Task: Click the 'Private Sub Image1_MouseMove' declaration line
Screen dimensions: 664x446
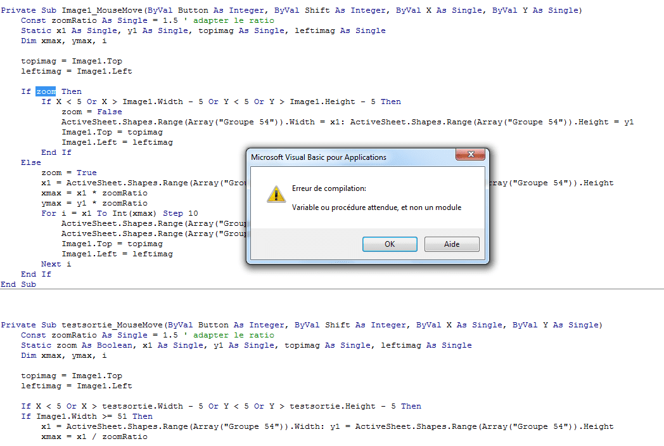Action: pyautogui.click(x=291, y=10)
